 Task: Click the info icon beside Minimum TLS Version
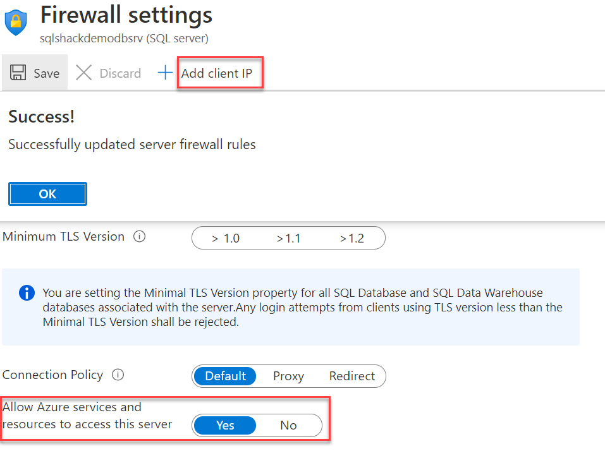(139, 236)
